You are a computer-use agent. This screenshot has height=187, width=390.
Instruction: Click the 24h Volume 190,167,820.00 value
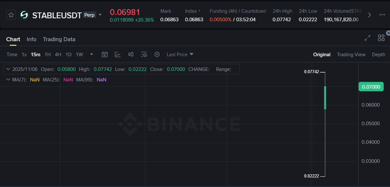(341, 19)
